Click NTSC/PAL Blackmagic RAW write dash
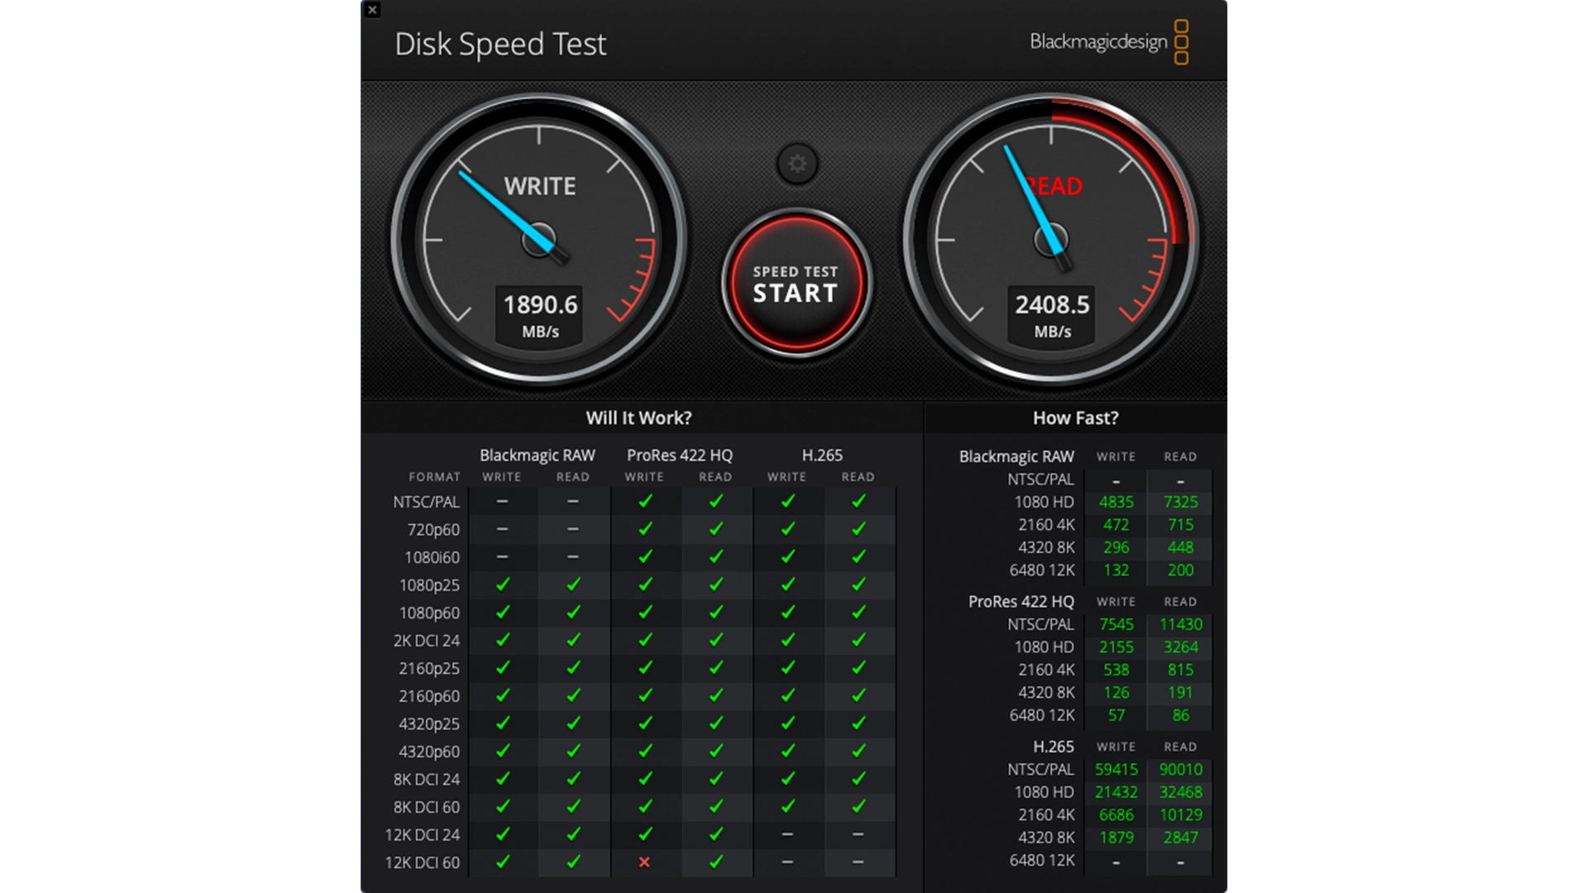Screen dimensions: 1588x893 tap(502, 501)
